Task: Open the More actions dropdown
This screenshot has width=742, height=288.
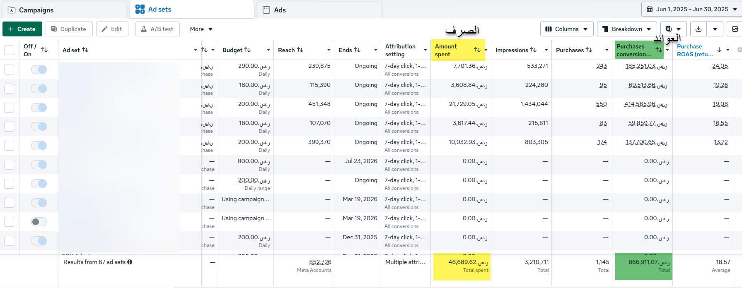Action: [201, 29]
